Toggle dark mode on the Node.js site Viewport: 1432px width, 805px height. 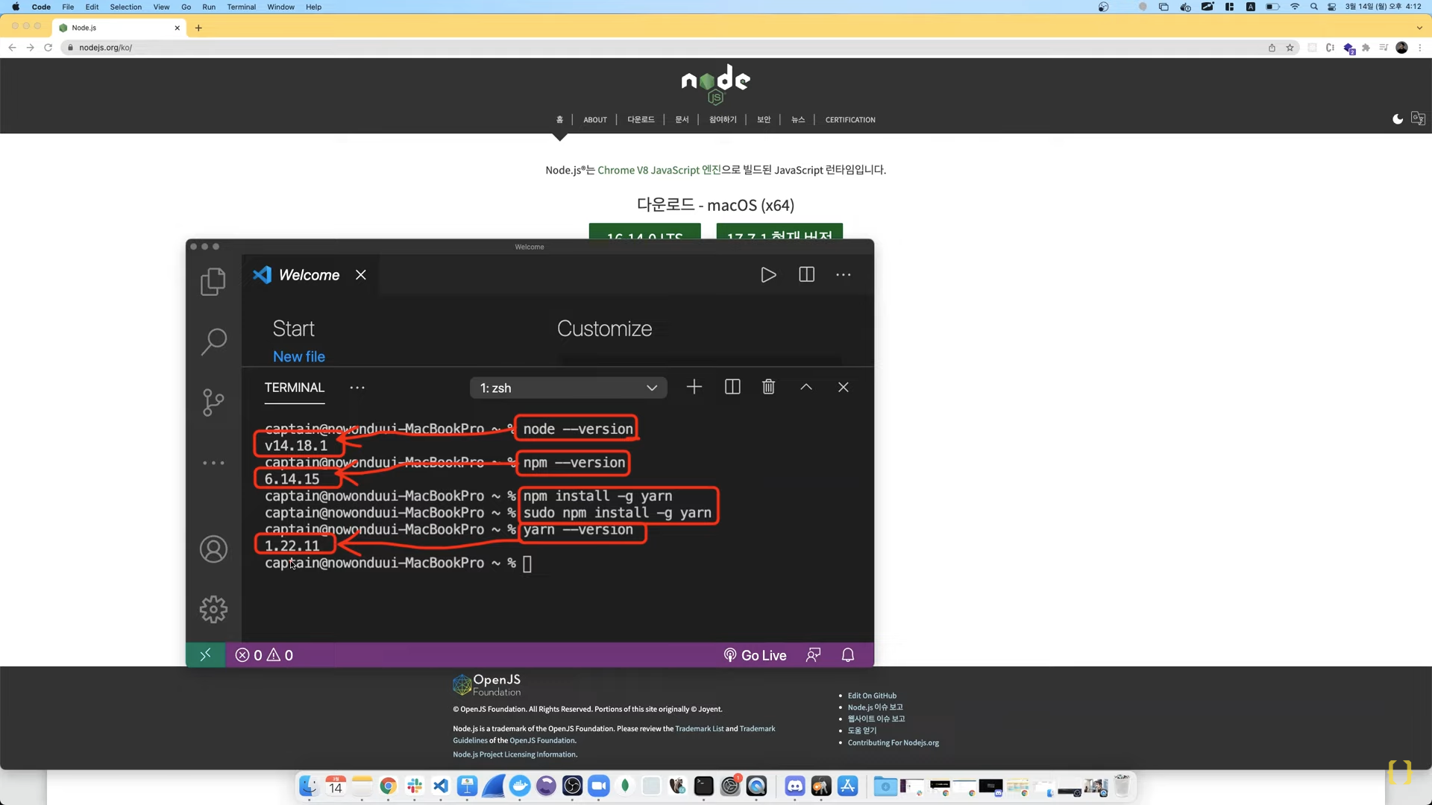pos(1398,119)
